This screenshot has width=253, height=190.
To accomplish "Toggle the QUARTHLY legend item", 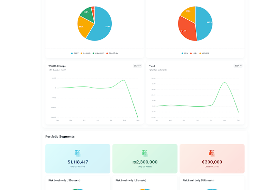I will pos(112,53).
